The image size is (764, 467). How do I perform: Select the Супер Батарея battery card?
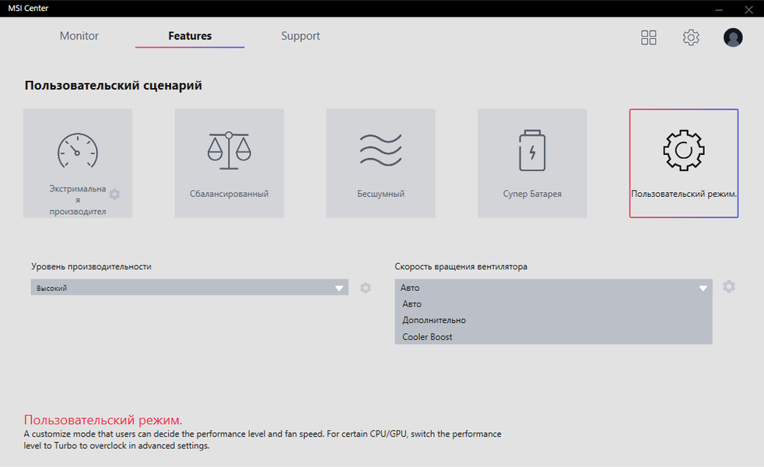click(x=532, y=163)
